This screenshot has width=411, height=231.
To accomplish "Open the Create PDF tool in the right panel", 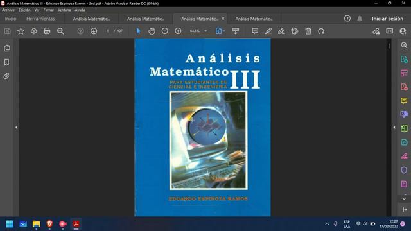I will [404, 87].
